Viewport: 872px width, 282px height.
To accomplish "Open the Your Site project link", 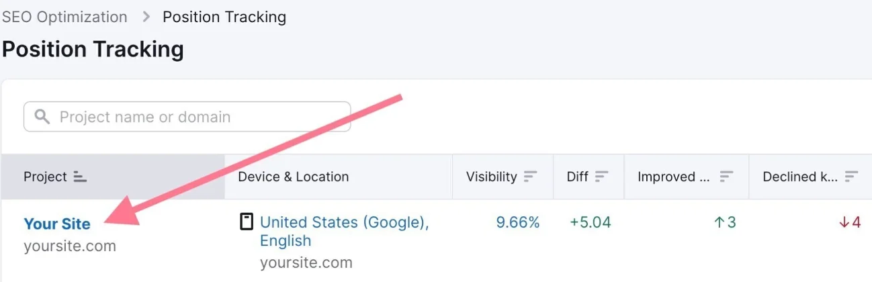I will [57, 224].
